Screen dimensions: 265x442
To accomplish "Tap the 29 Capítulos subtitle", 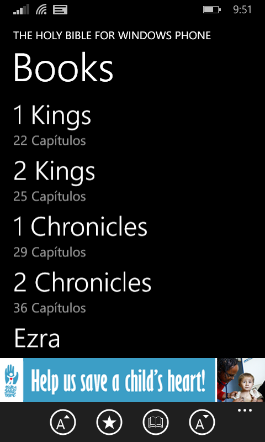I will pyautogui.click(x=50, y=252).
